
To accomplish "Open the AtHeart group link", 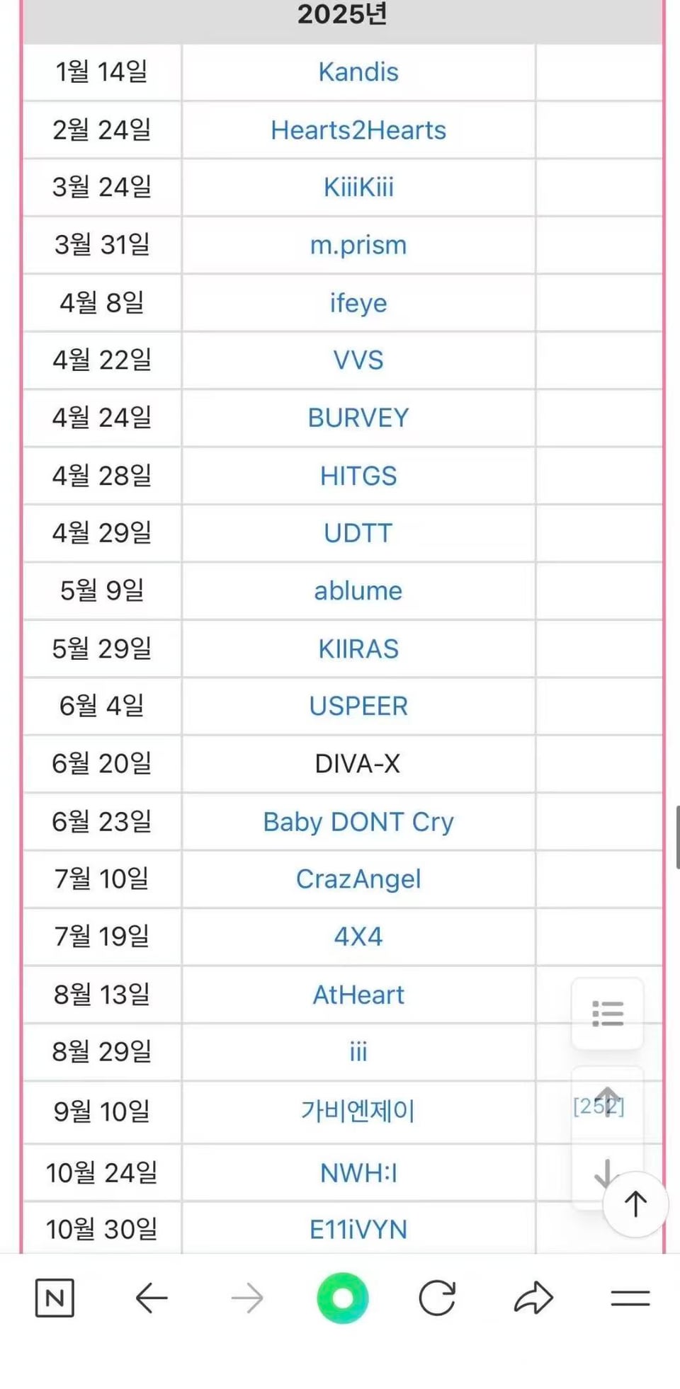I will coord(358,995).
